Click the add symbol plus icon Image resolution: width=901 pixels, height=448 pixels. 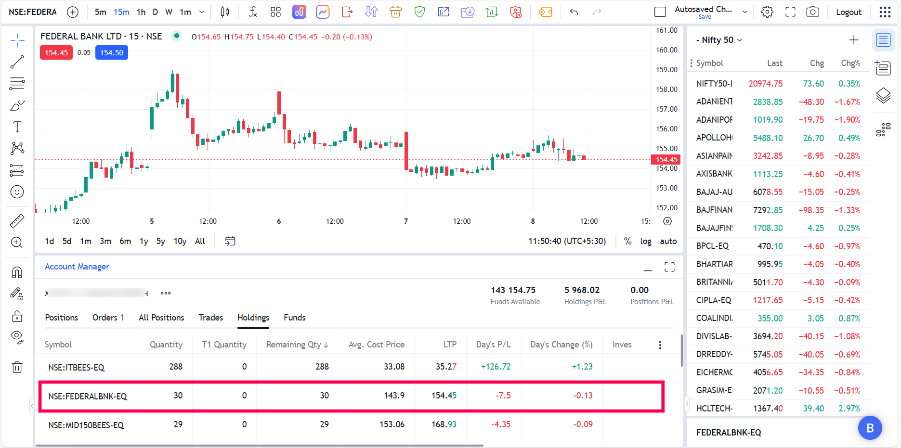coord(73,12)
